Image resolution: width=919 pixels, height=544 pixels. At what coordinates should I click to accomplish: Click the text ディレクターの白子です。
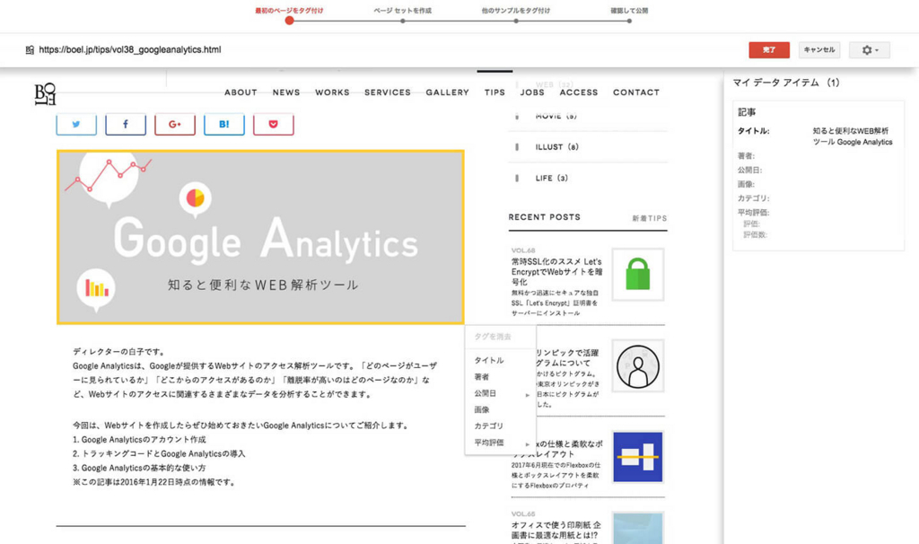pos(120,352)
